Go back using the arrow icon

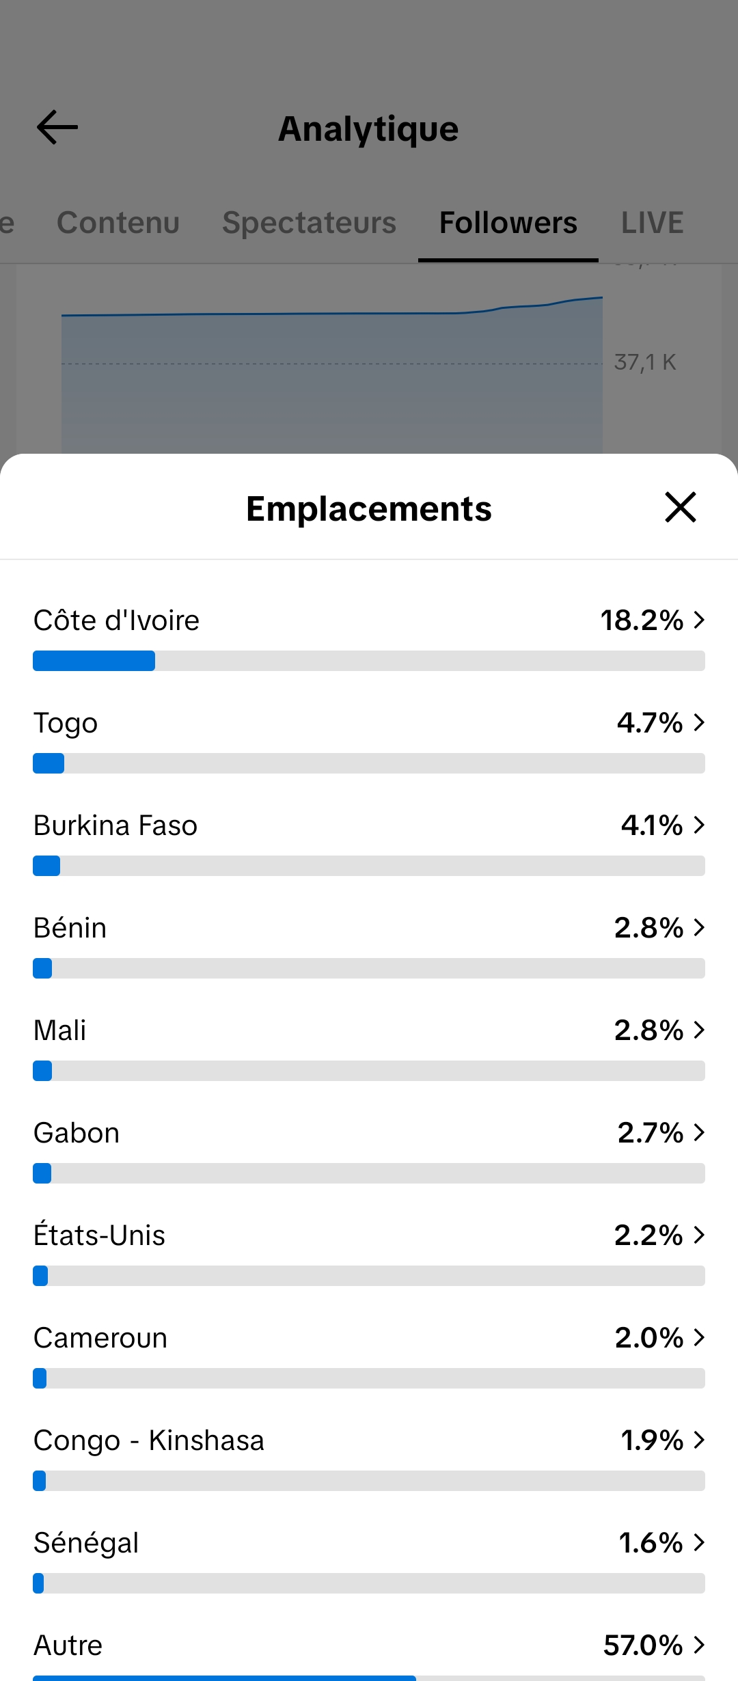pos(57,128)
